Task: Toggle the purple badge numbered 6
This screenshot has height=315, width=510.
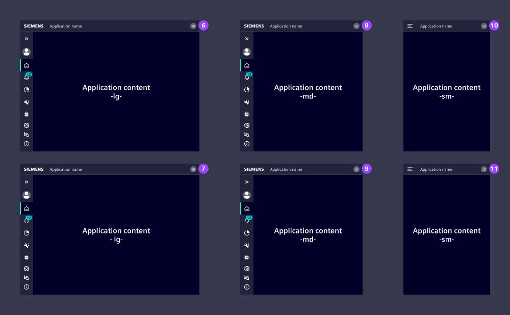Action: (x=203, y=25)
